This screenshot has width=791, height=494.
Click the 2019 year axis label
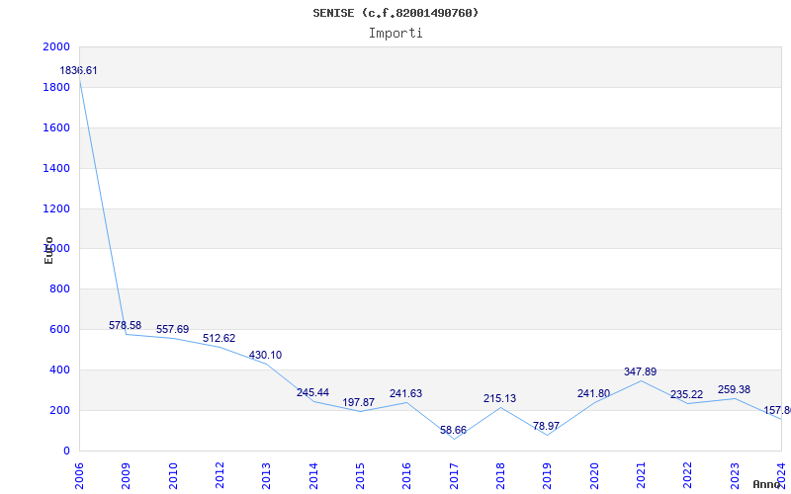pos(548,476)
